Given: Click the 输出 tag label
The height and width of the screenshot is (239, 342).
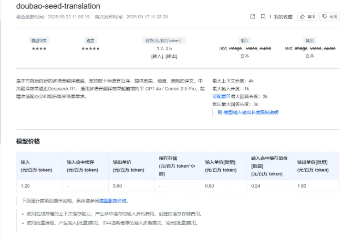Looking at the screenshot, I should [309, 40].
